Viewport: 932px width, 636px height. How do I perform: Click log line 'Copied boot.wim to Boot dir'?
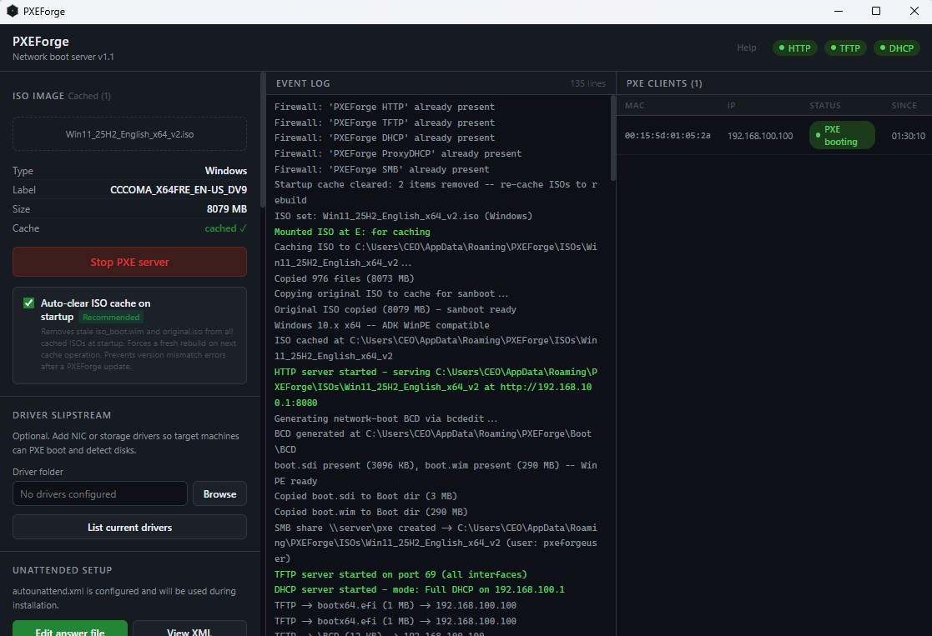[x=370, y=512]
